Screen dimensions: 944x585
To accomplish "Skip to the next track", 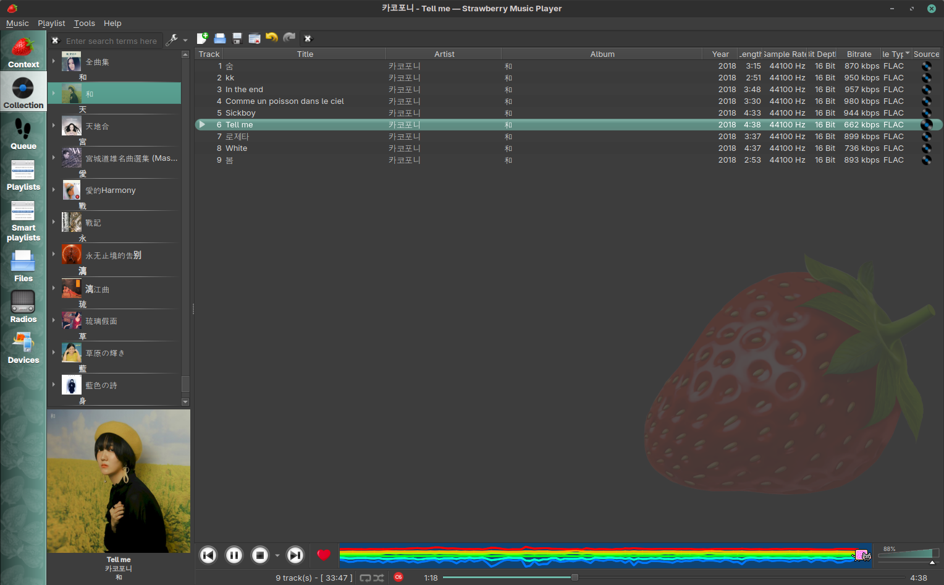I will click(x=295, y=555).
